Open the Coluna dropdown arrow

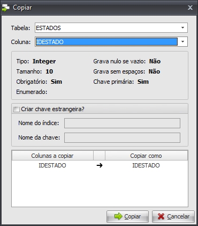182,42
